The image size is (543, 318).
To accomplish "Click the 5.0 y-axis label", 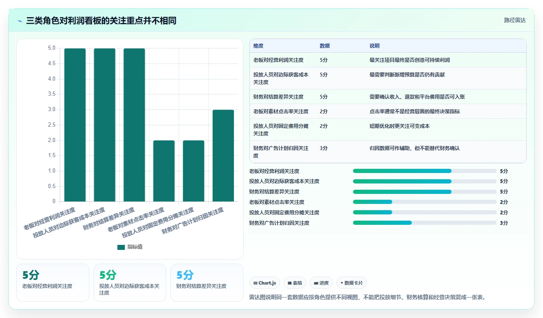I will pos(51,48).
